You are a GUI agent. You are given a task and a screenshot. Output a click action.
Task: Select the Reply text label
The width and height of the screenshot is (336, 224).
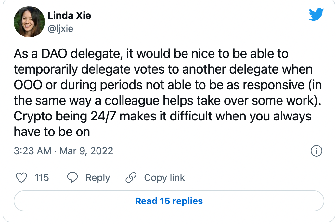coord(98,178)
